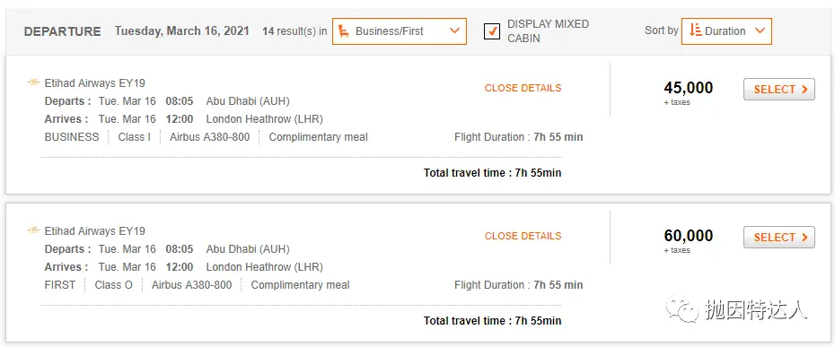This screenshot has height=347, width=835.
Task: Click the arrow on second SELECT button
Action: coord(804,238)
